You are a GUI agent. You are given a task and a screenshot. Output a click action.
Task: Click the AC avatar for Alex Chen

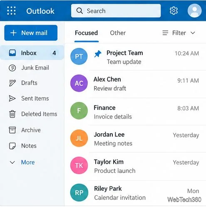click(79, 83)
